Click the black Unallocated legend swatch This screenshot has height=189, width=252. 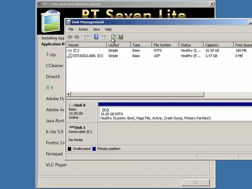[69, 149]
